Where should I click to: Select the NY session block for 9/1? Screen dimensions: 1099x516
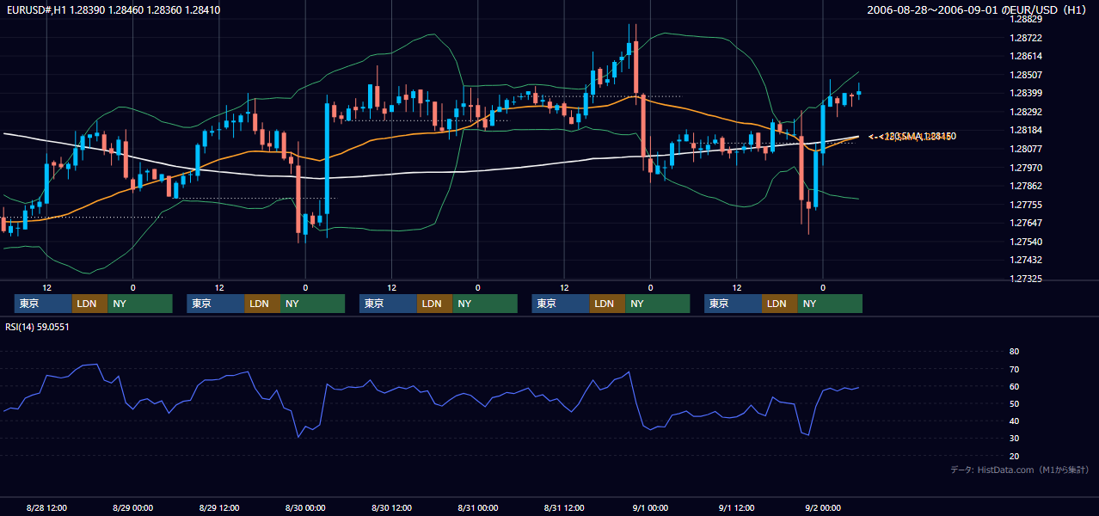(830, 304)
